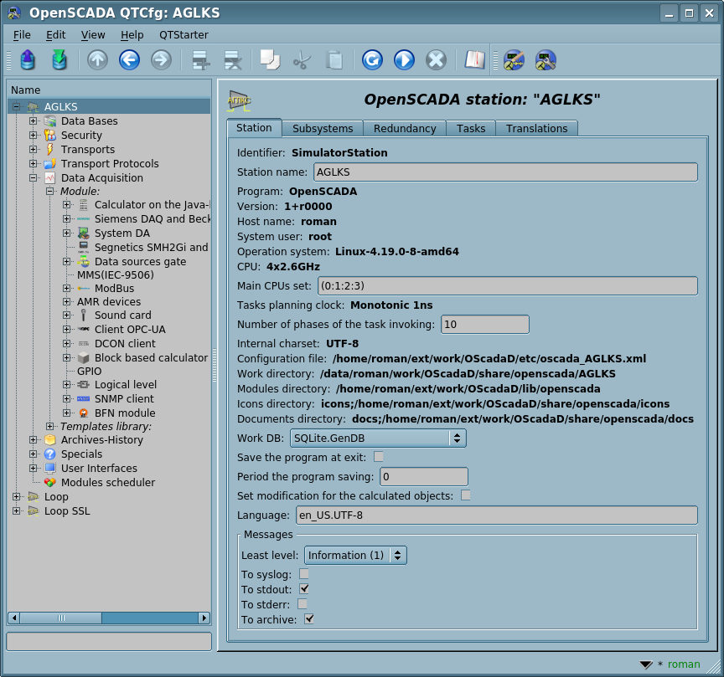Collapse the Module: tree branch

[49, 191]
